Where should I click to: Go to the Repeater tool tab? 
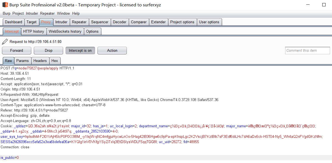point(79,22)
